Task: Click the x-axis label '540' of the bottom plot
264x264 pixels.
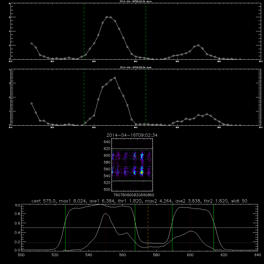Action: [89, 255]
